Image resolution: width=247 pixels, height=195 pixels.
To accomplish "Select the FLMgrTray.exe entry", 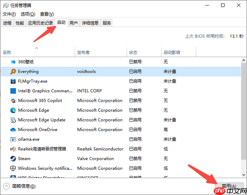I will [33, 81].
